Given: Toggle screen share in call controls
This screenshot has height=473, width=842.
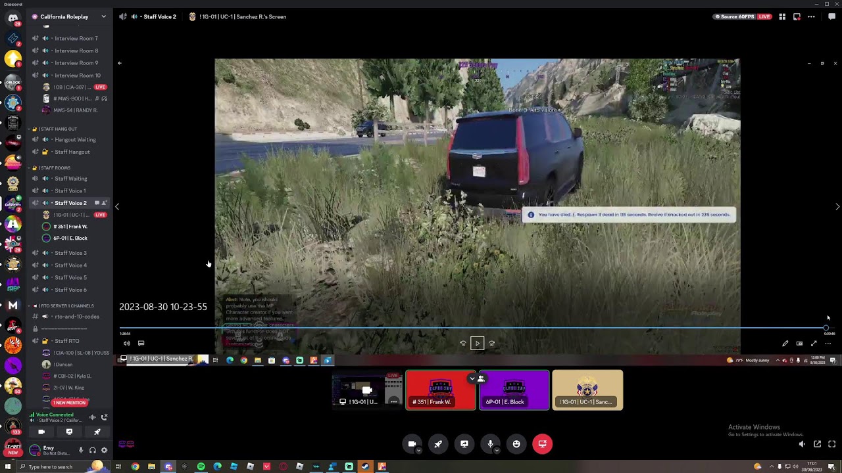Looking at the screenshot, I should point(464,444).
